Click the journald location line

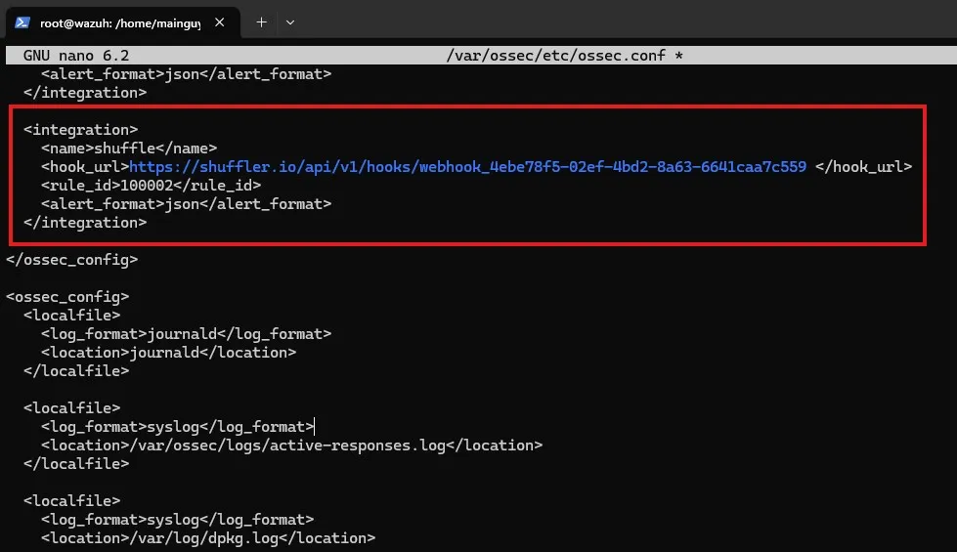point(168,353)
